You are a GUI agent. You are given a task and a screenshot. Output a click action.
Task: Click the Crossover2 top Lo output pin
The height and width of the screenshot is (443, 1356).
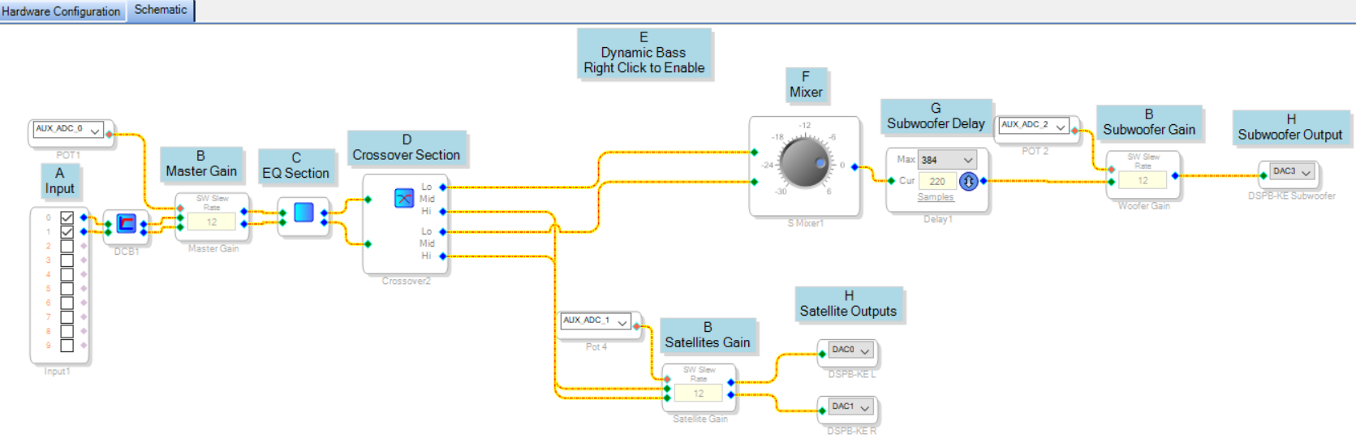click(443, 187)
